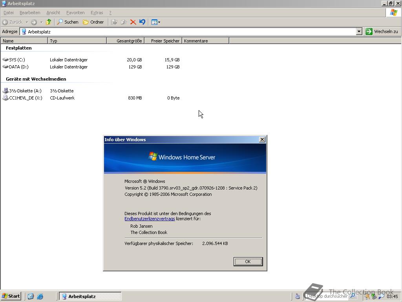Image resolution: width=402 pixels, height=302 pixels.
Task: Click the DATA (D:) drive name
Action: tap(19, 67)
